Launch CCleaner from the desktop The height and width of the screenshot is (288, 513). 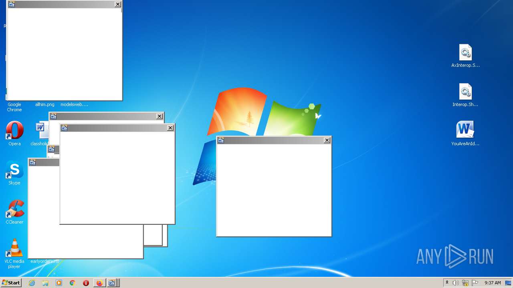point(14,212)
